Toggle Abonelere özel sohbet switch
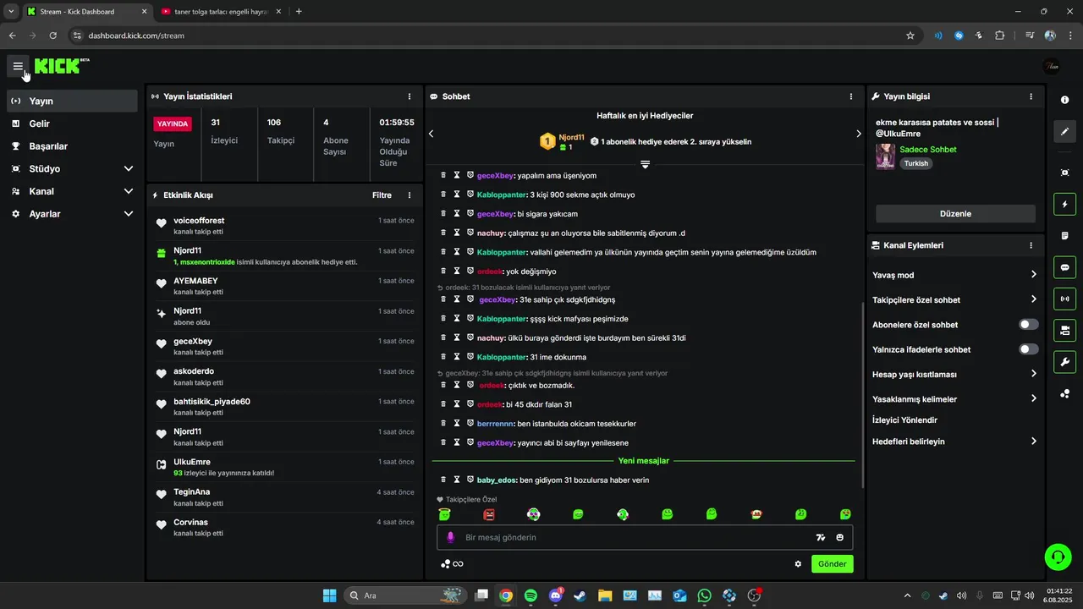1083x609 pixels. pyautogui.click(x=1029, y=325)
